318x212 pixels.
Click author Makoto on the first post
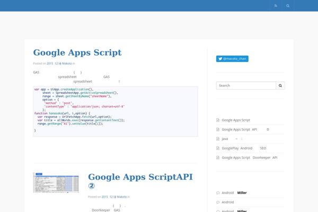tap(67, 64)
